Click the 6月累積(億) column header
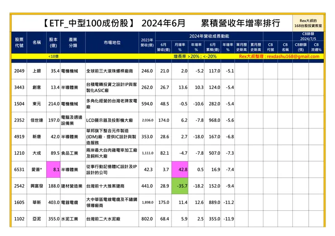 pyautogui.click(x=213, y=47)
